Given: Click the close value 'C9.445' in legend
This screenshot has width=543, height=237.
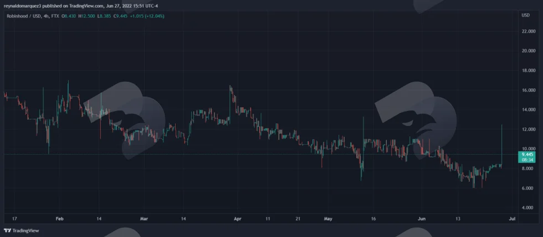Looking at the screenshot, I should [x=120, y=16].
